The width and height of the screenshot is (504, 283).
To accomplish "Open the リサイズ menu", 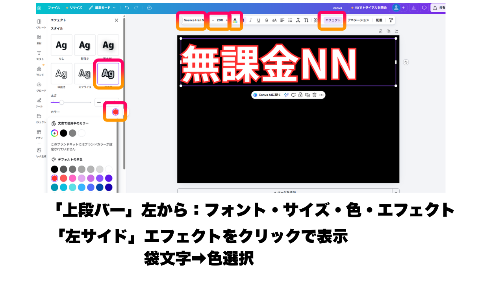I will 74,7.
